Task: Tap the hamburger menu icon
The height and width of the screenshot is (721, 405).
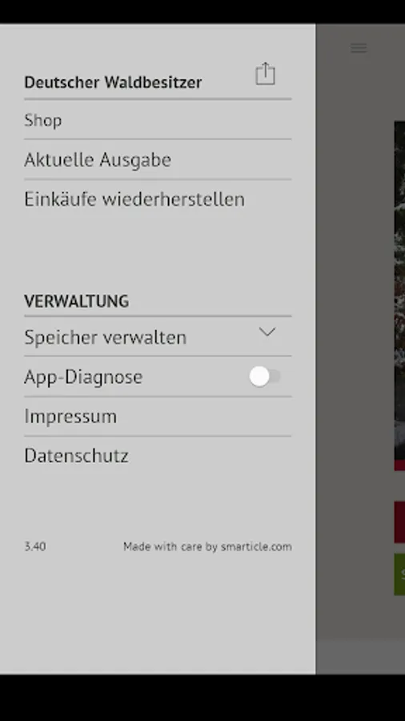Action: tap(359, 48)
